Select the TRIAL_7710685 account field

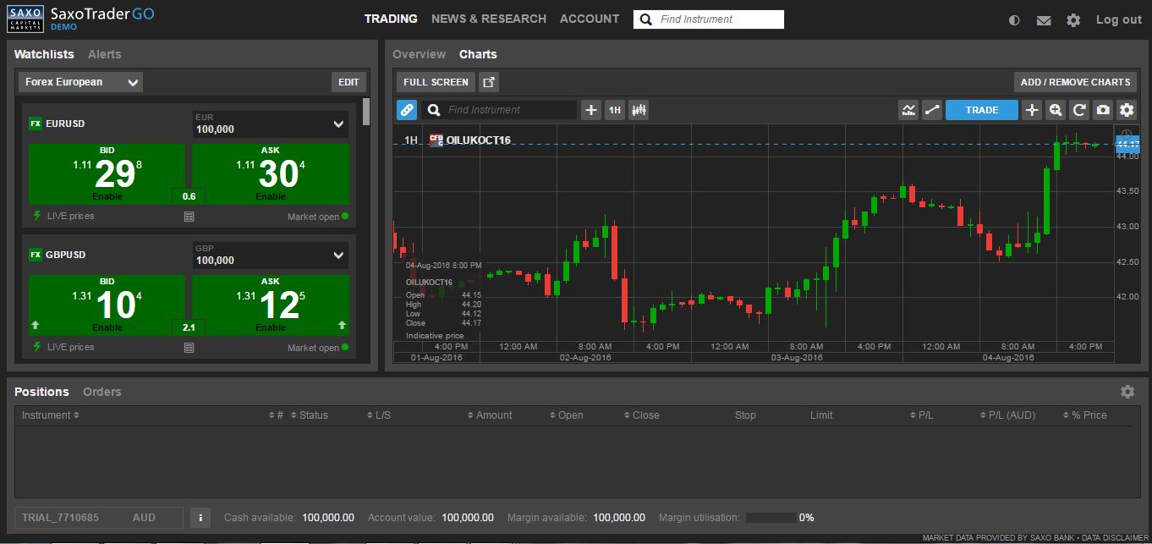click(99, 517)
